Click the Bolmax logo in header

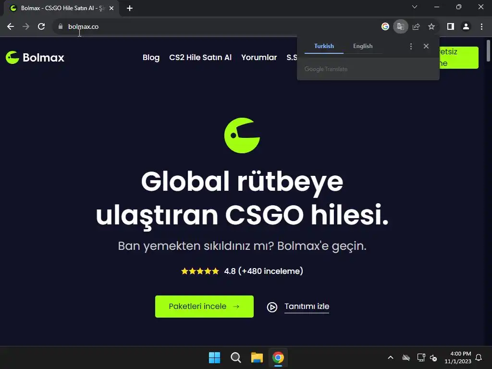35,58
